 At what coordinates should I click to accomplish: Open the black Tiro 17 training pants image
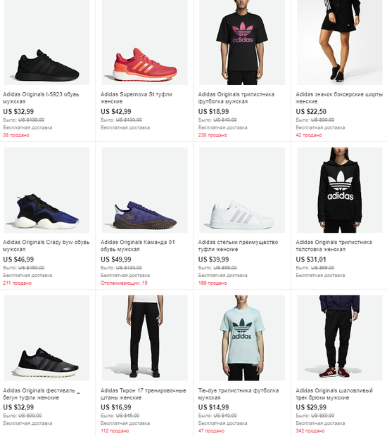pos(145,338)
